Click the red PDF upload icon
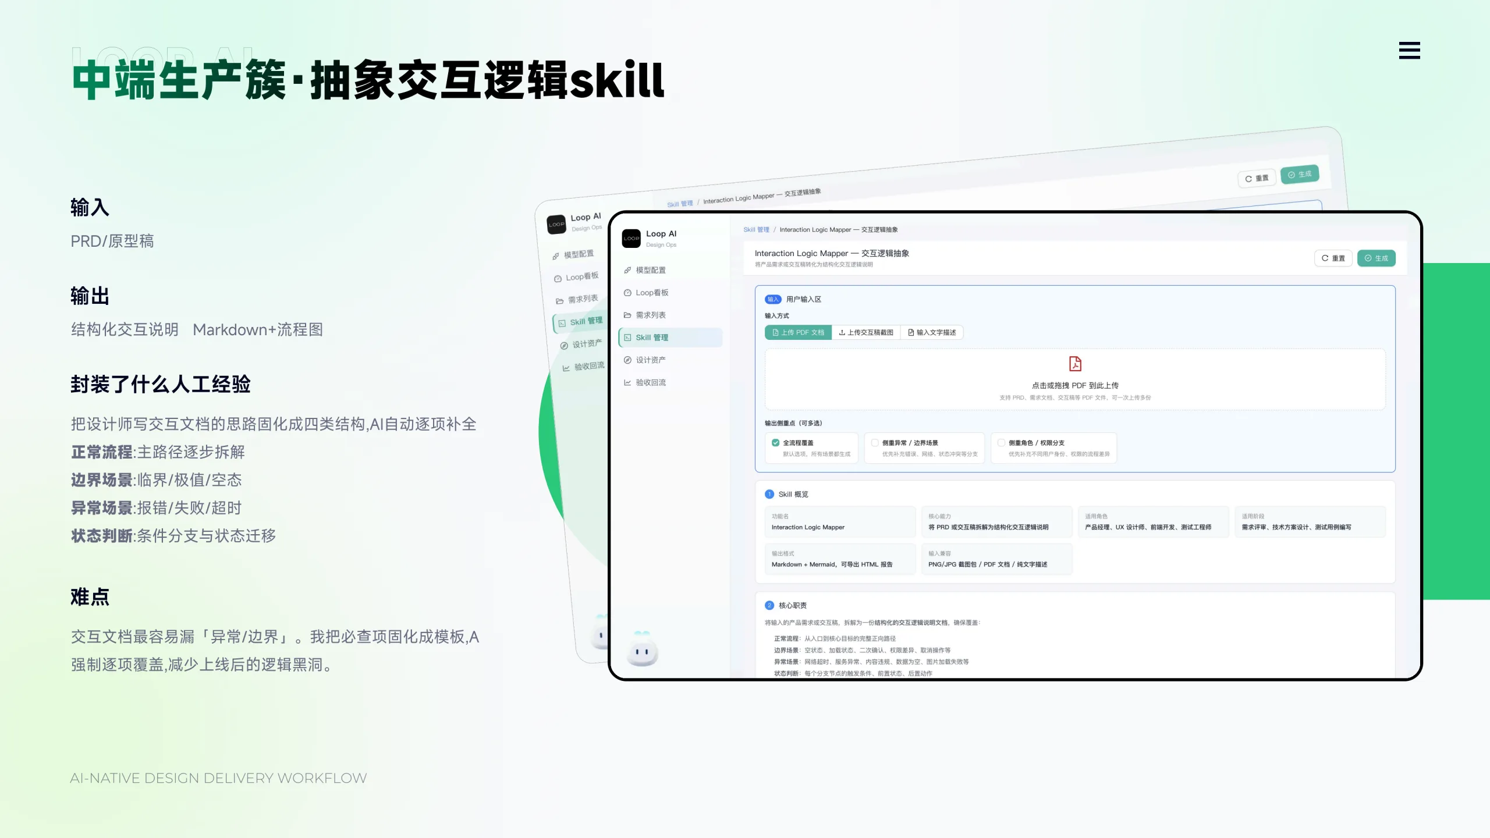1490x838 pixels. pyautogui.click(x=1075, y=364)
